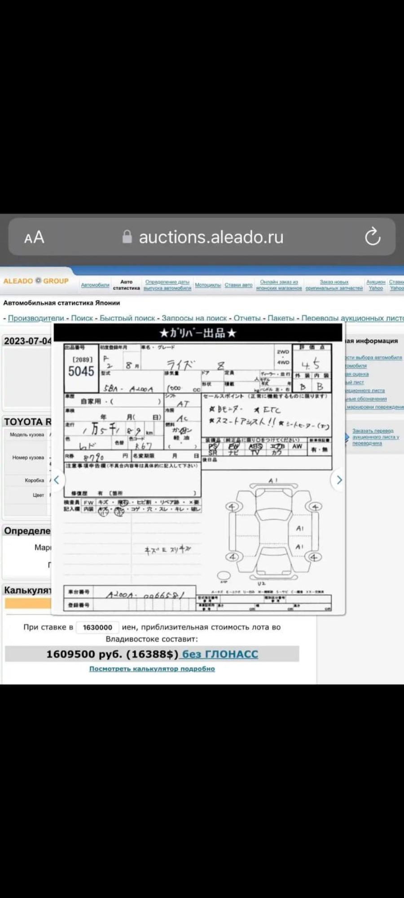Open the Ставки авто tab
This screenshot has width=404, height=898.
pos(238,285)
